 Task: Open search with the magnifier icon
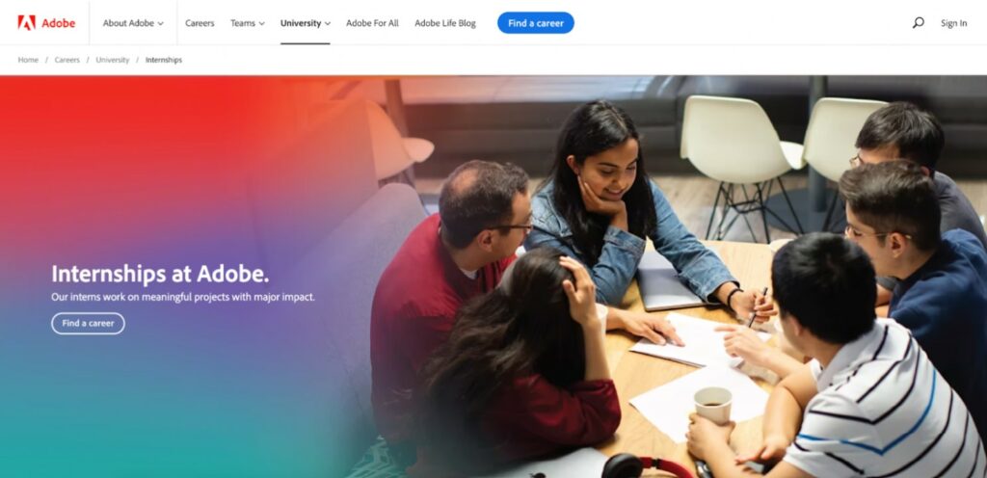coord(919,22)
